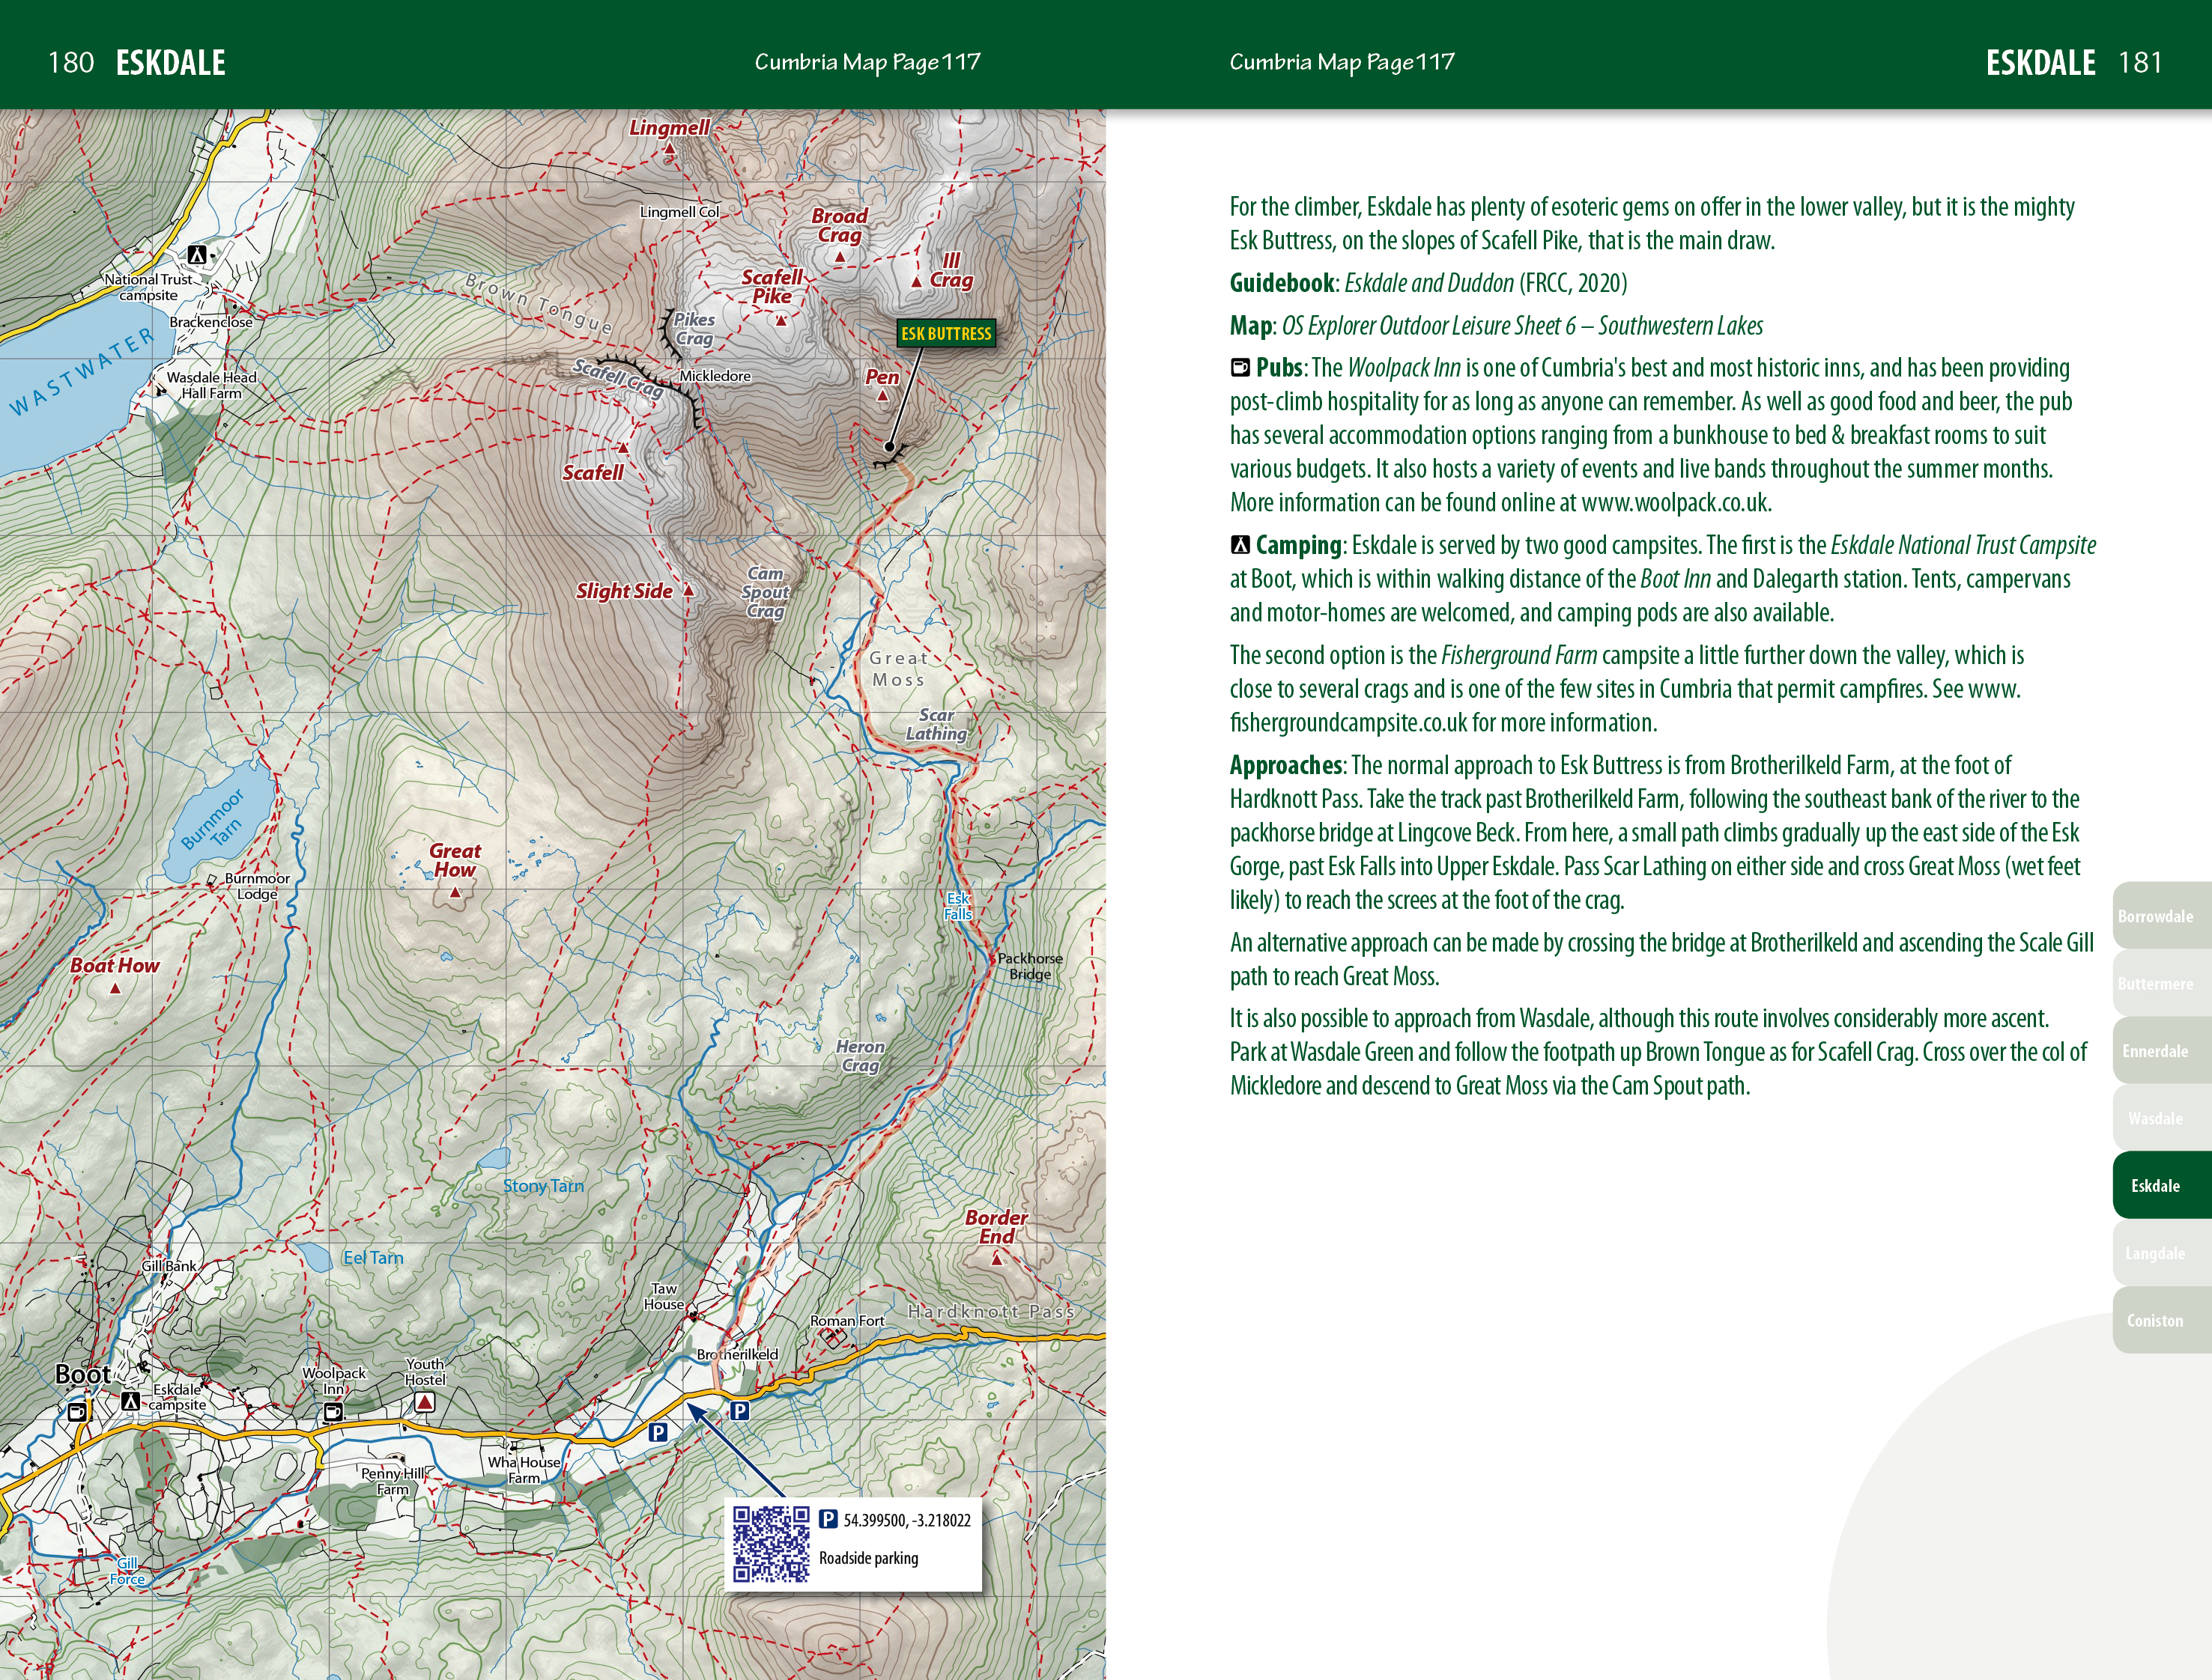Click the ESKDALE title on right page header
This screenshot has height=1680, width=2212.
point(2040,62)
